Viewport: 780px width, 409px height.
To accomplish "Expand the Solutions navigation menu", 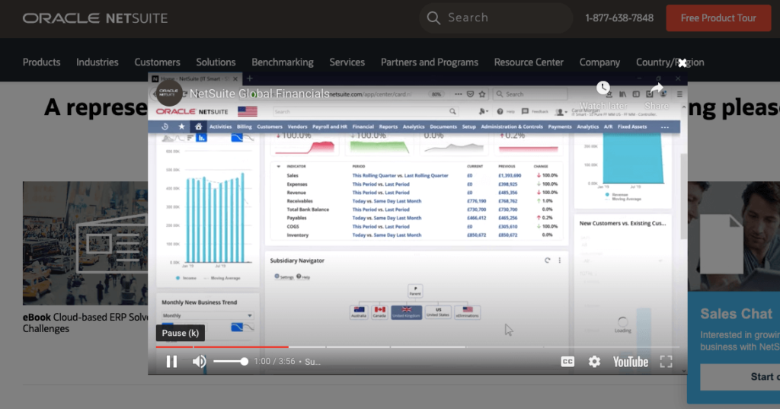I will click(x=216, y=62).
